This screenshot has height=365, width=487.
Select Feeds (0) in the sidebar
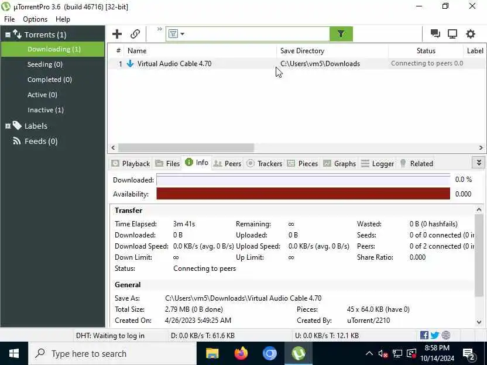click(x=41, y=141)
